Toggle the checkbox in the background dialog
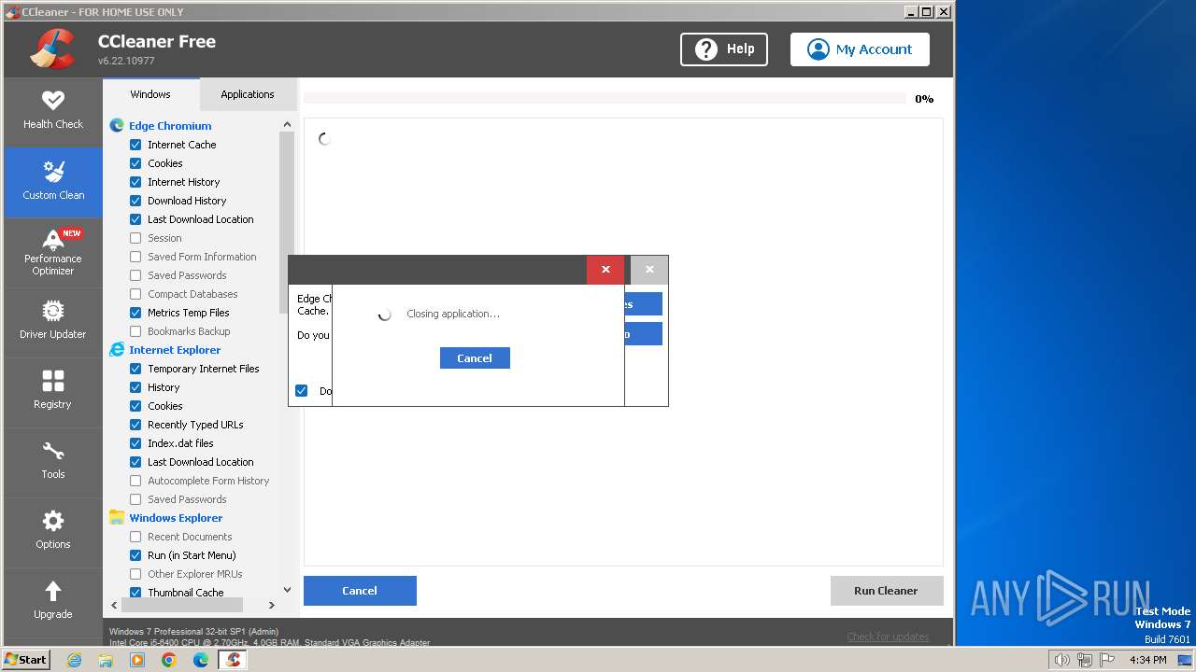 (x=302, y=390)
